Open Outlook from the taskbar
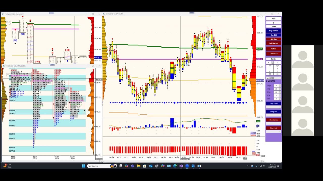Image resolution: width=323 pixels, height=181 pixels. pyautogui.click(x=151, y=166)
